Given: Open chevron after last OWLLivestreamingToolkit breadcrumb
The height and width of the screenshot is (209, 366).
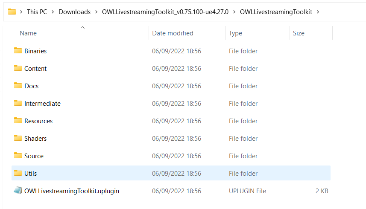Looking at the screenshot, I should tap(318, 12).
